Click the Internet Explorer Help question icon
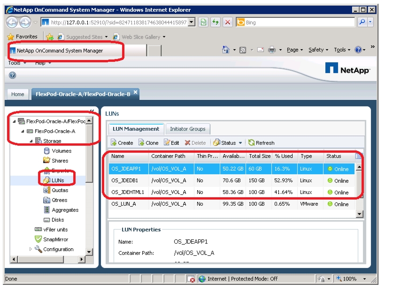 [358, 50]
